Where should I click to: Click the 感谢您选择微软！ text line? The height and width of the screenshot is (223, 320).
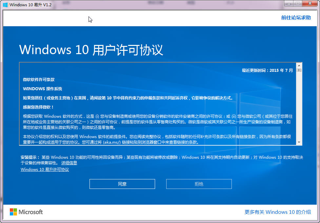(38, 107)
